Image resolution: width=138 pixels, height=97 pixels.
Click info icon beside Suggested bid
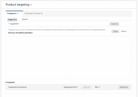point(77,87)
